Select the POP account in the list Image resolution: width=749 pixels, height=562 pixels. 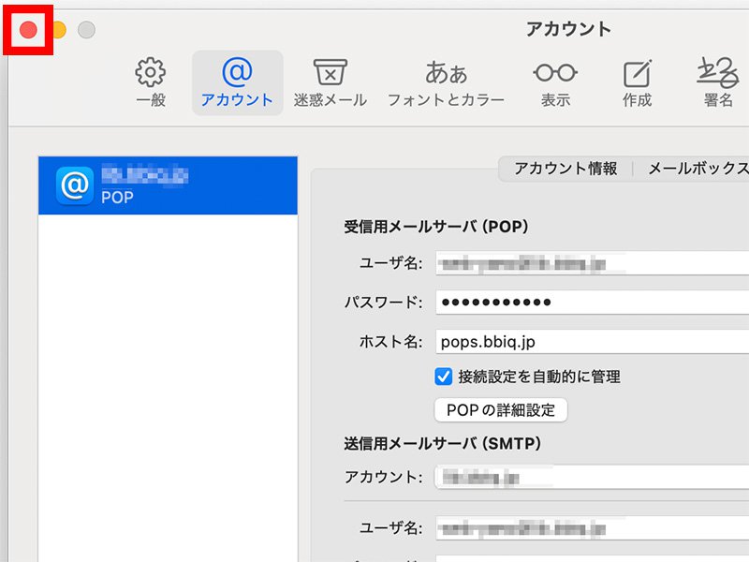pyautogui.click(x=168, y=185)
